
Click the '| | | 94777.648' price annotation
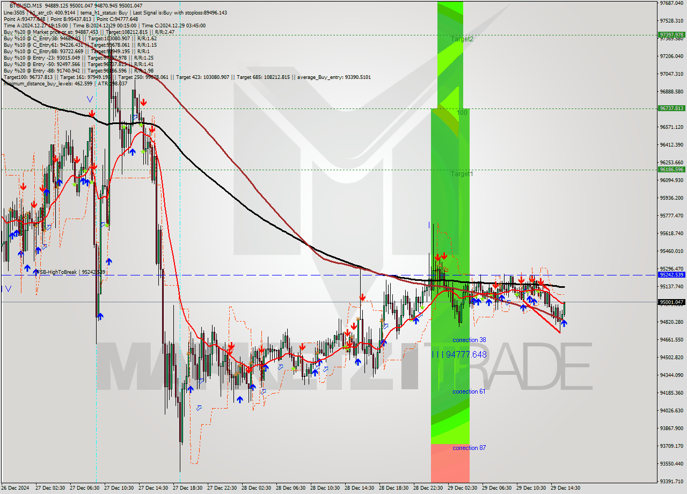tap(459, 354)
